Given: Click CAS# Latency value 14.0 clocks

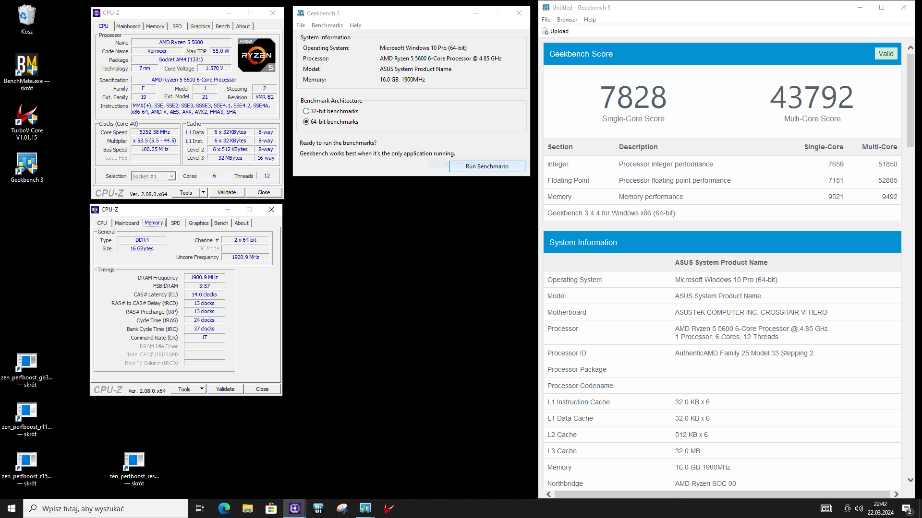Looking at the screenshot, I should 204,295.
